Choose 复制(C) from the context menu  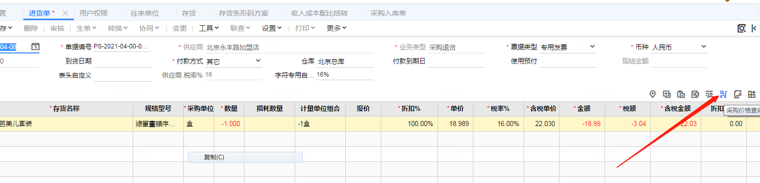245,157
